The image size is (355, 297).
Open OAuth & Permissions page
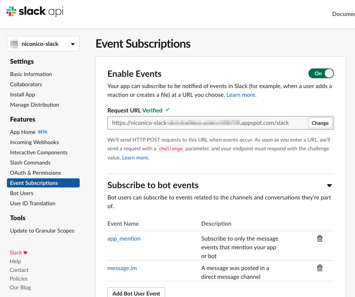(36, 173)
